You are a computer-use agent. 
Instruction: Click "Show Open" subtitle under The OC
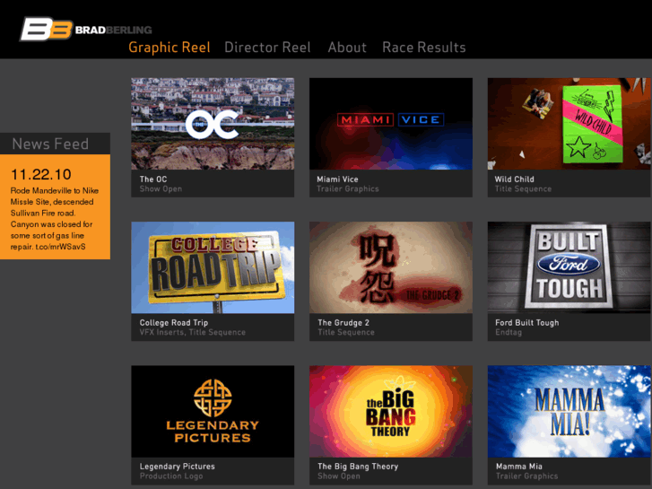[x=161, y=189]
